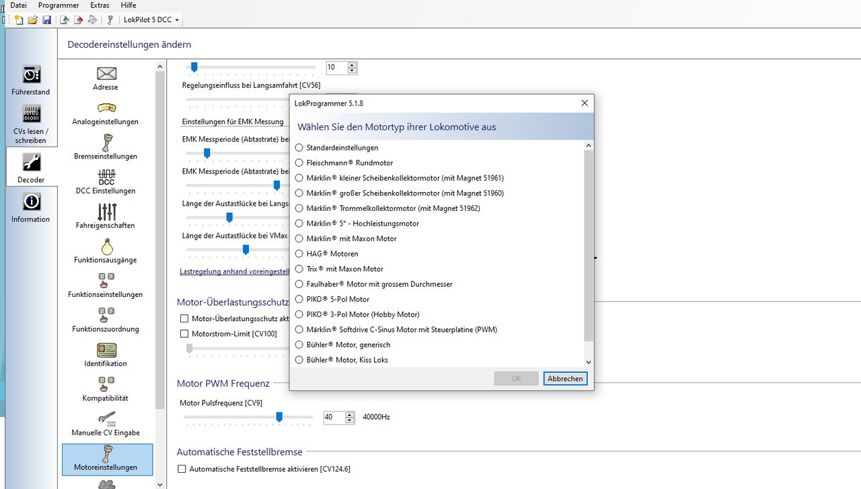Image resolution: width=861 pixels, height=489 pixels.
Task: Open the Hilfe menu
Action: 128,5
